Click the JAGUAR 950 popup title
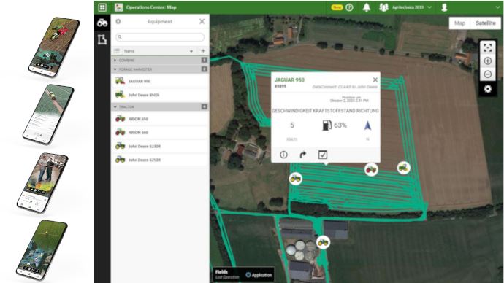504x283 pixels. pyautogui.click(x=289, y=80)
